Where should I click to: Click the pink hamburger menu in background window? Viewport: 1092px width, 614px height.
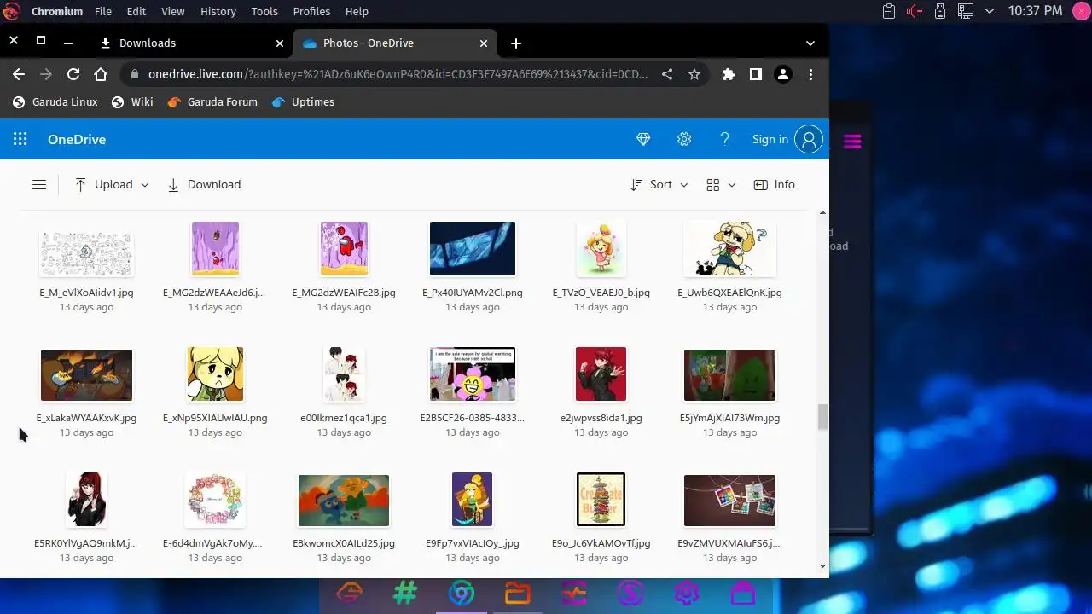click(x=852, y=142)
